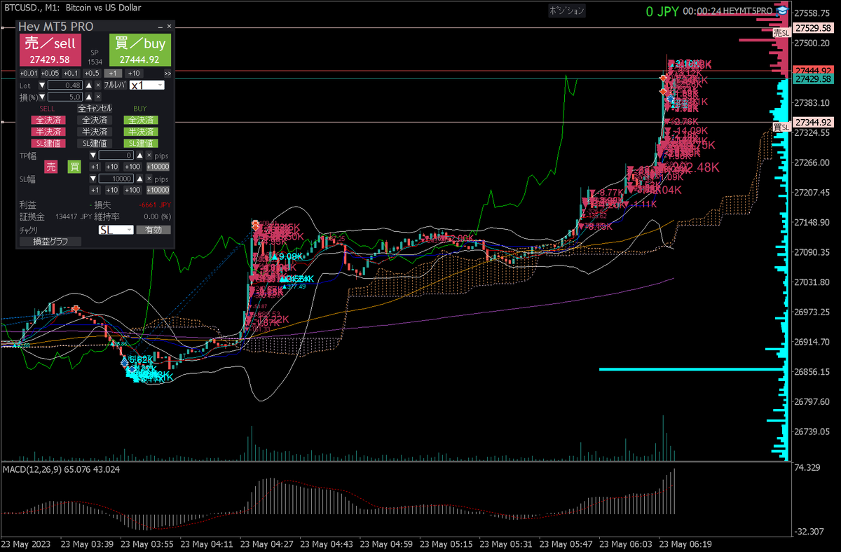The height and width of the screenshot is (552, 841).
Task: Set SL幅 step to +100
Action: [x=132, y=190]
